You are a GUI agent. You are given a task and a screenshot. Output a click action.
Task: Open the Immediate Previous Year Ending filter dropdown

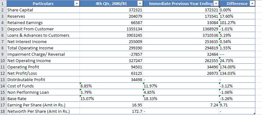pyautogui.click(x=216, y=4)
